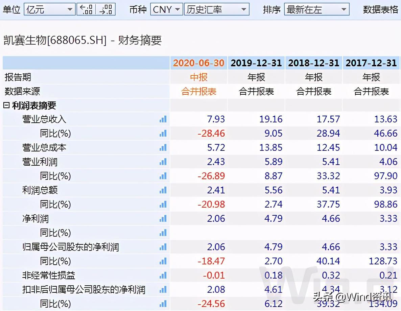Click the -0.01 non-recurring value cell
Viewport: 401px width, 311px height.
199,275
